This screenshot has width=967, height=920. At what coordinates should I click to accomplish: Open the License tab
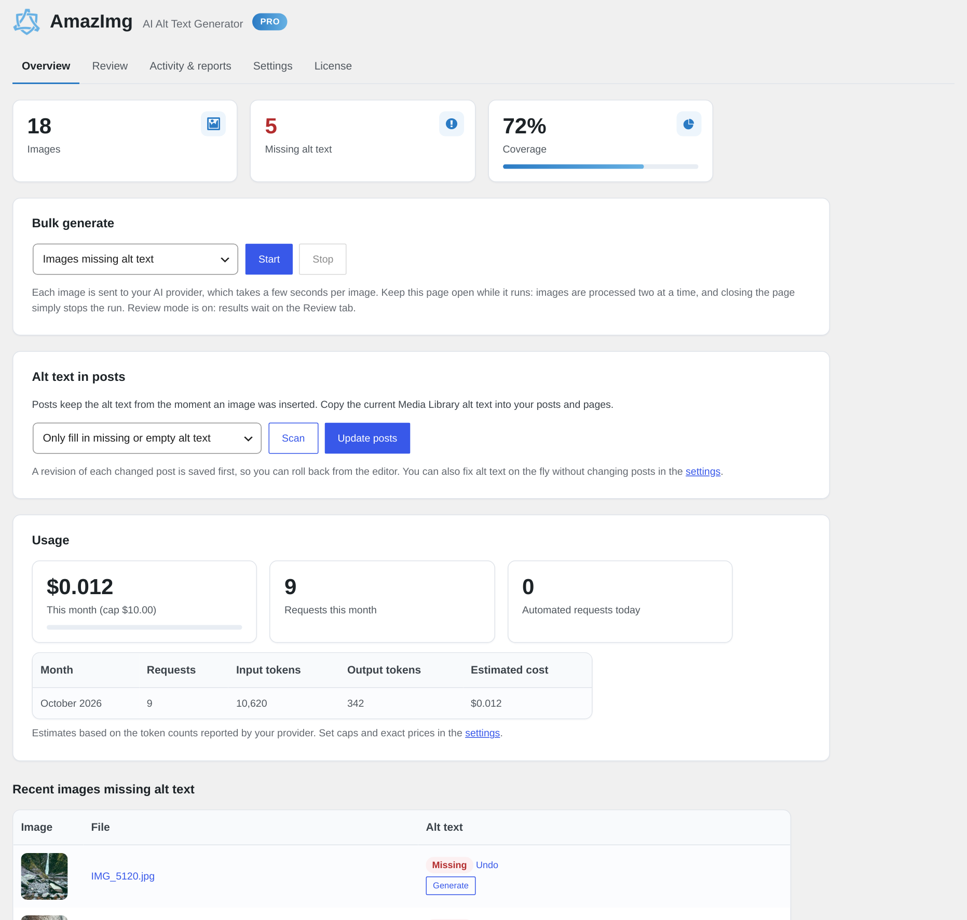[333, 66]
